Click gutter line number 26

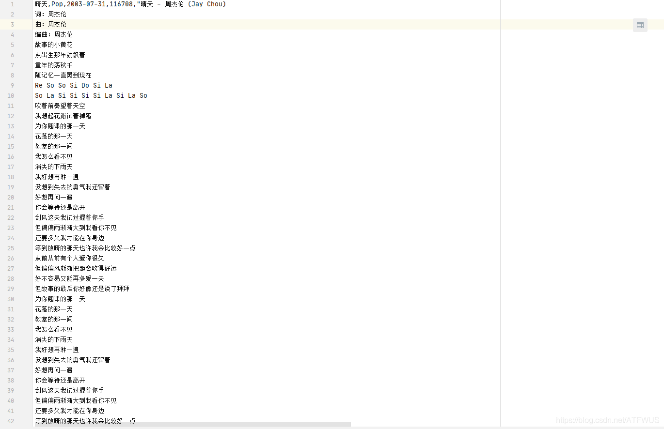click(x=11, y=258)
